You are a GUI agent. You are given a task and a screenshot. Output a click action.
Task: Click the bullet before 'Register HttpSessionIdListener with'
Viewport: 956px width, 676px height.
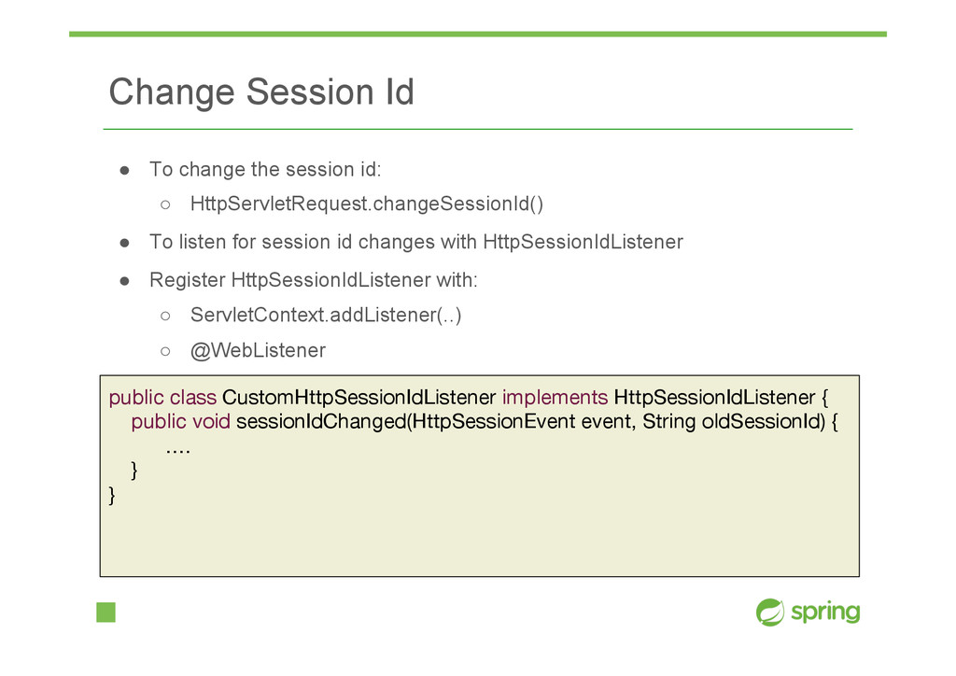124,281
